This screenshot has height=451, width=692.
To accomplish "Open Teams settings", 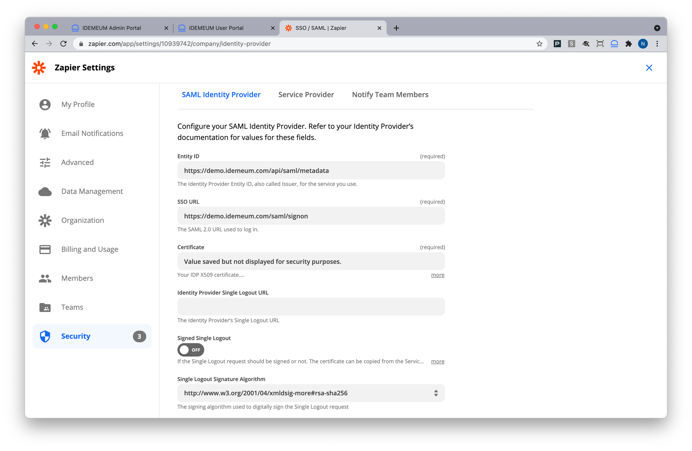I will [92, 307].
